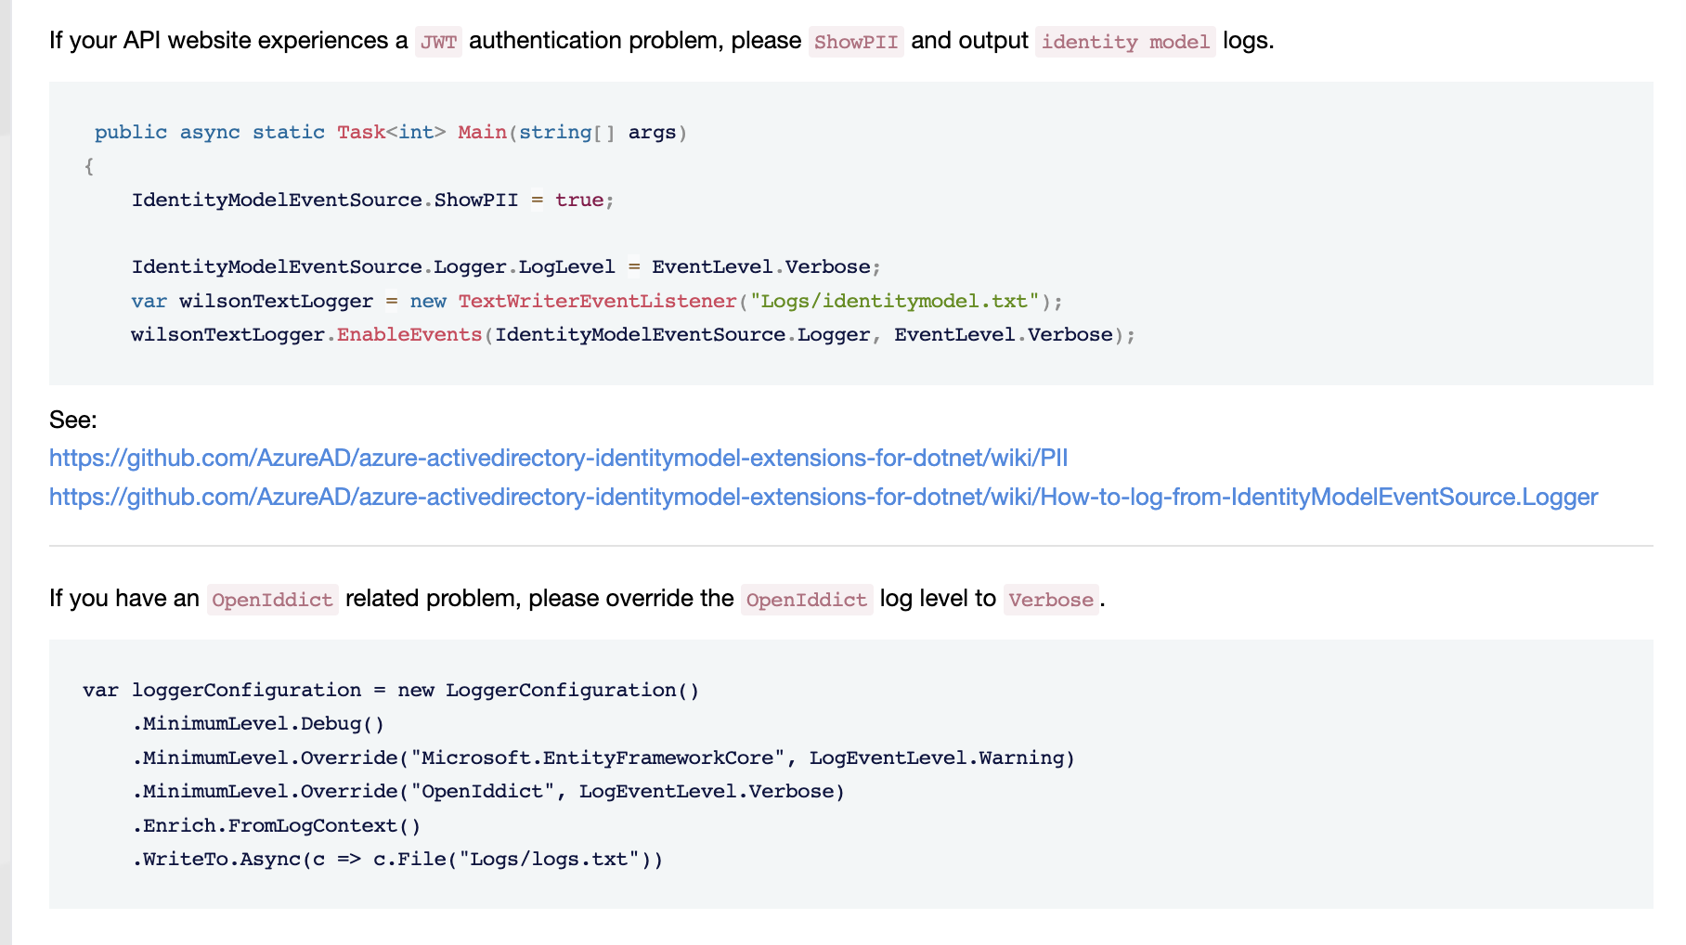Click OpenIddict tag before 'log level to'
The image size is (1686, 945).
(x=806, y=600)
